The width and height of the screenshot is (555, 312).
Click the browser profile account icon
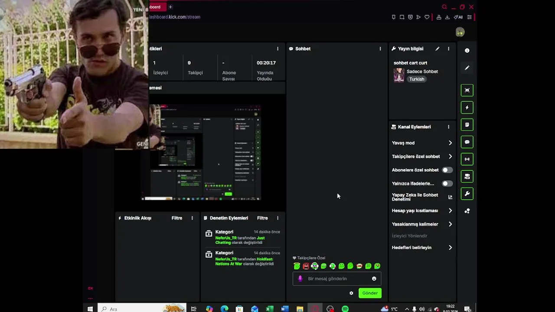pos(439,17)
